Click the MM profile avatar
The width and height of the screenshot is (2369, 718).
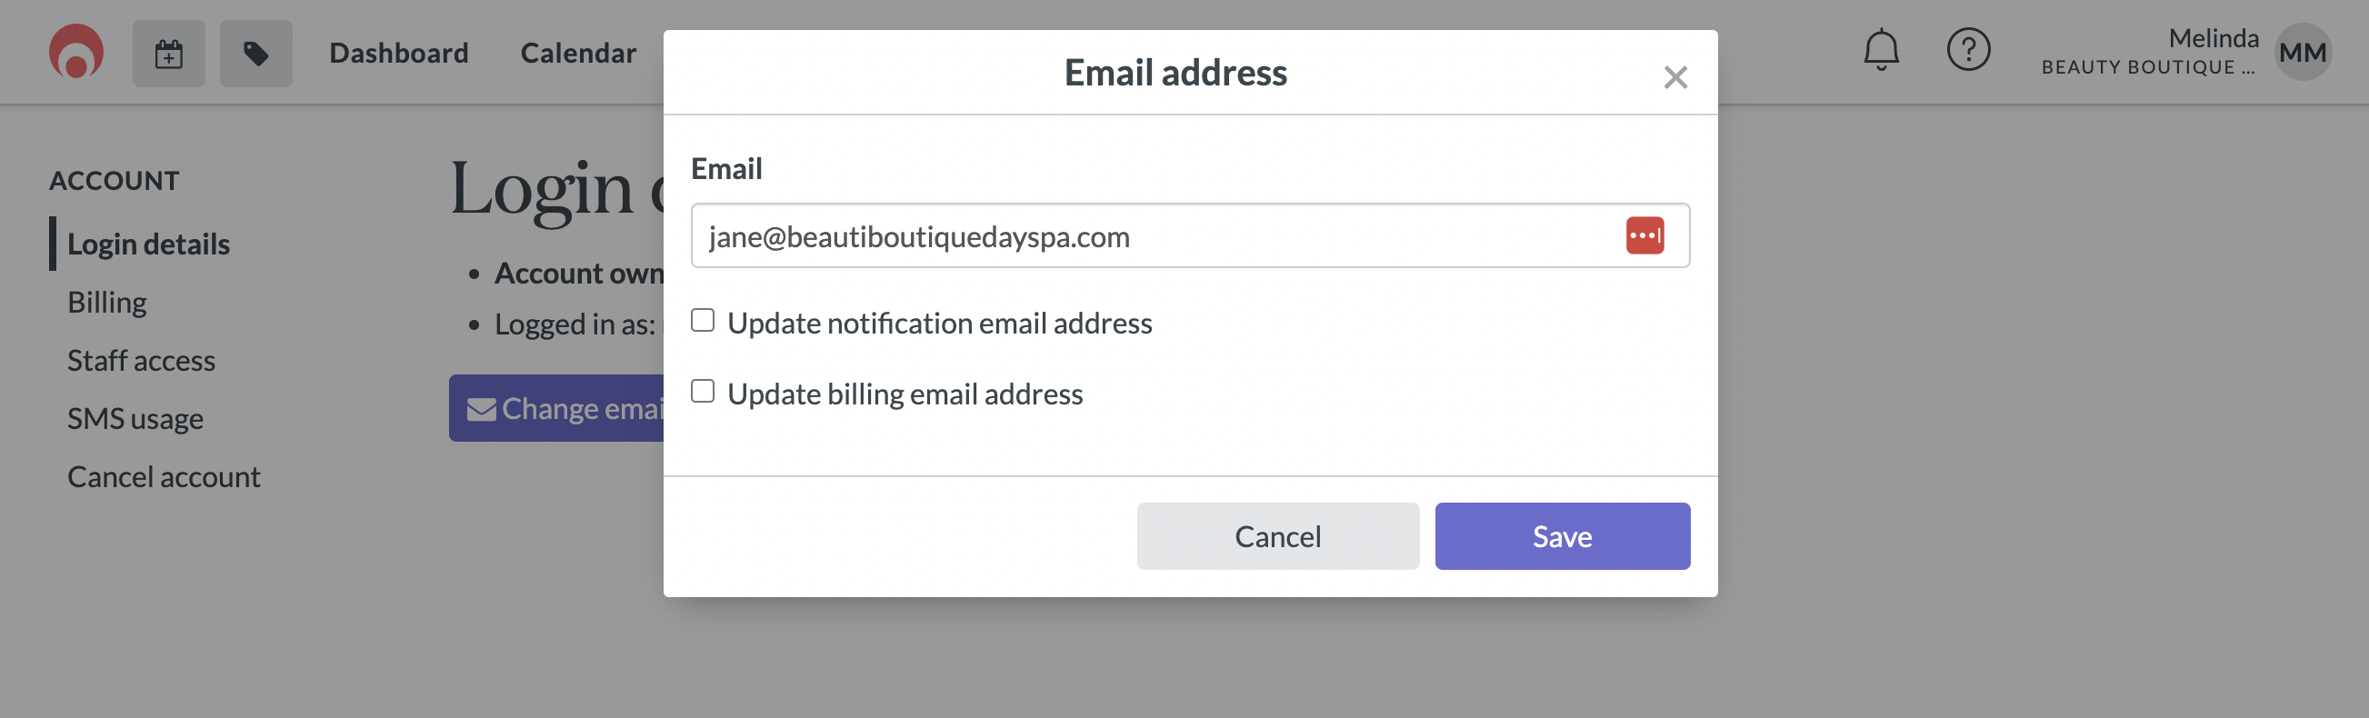click(2302, 53)
